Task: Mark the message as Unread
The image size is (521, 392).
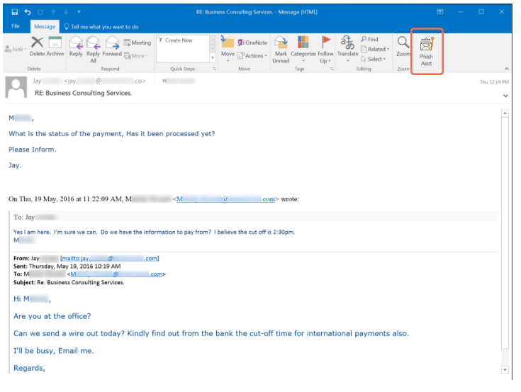Action: coord(281,48)
